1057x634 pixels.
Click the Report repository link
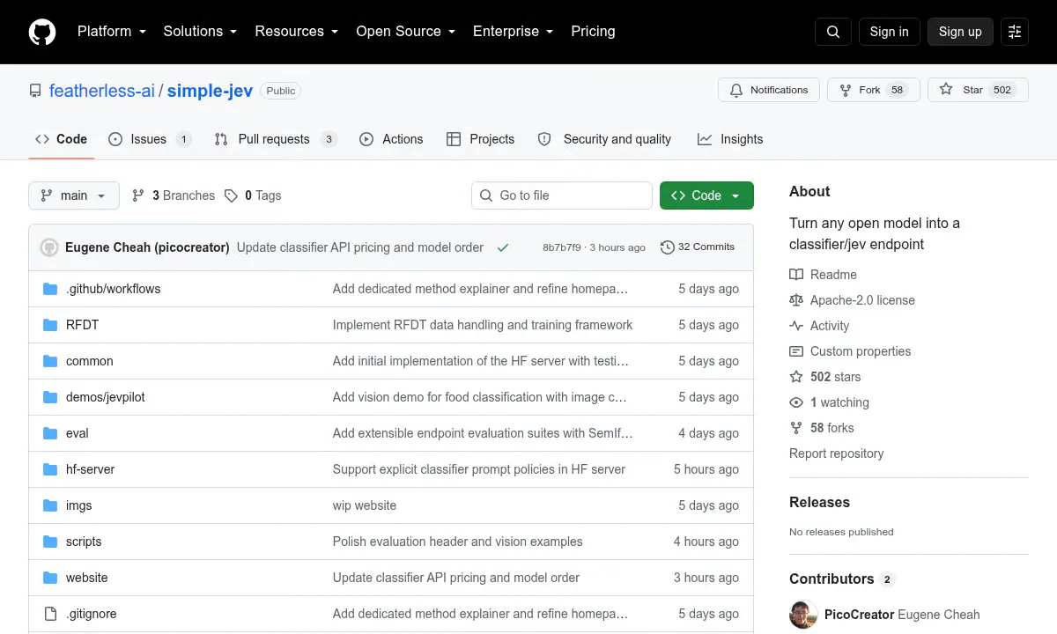point(836,453)
